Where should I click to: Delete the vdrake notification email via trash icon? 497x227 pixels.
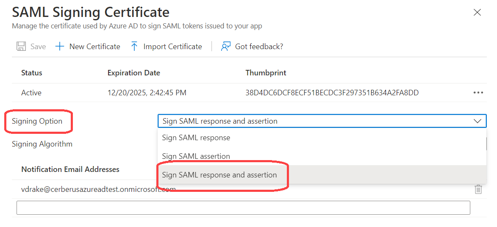coord(478,189)
